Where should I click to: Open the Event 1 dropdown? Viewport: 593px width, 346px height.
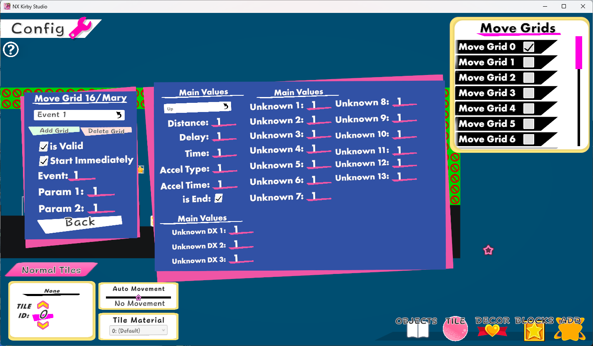79,115
